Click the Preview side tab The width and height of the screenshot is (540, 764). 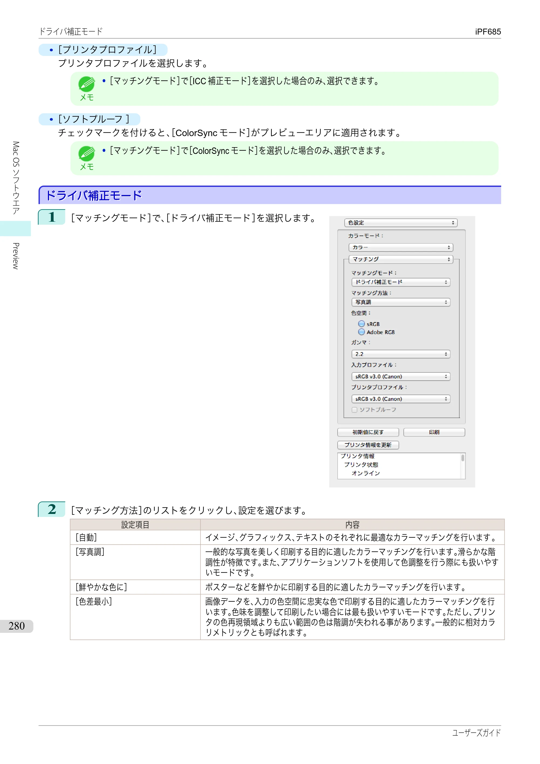point(16,256)
